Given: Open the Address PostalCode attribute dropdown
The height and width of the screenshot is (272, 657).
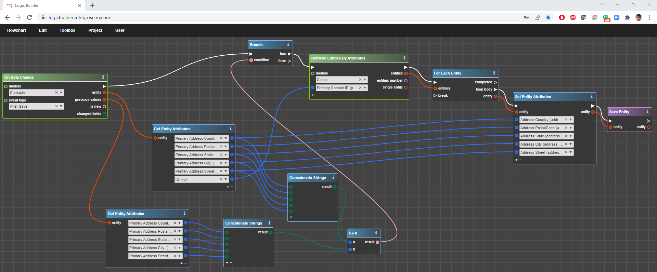Looking at the screenshot, I should [x=571, y=128].
